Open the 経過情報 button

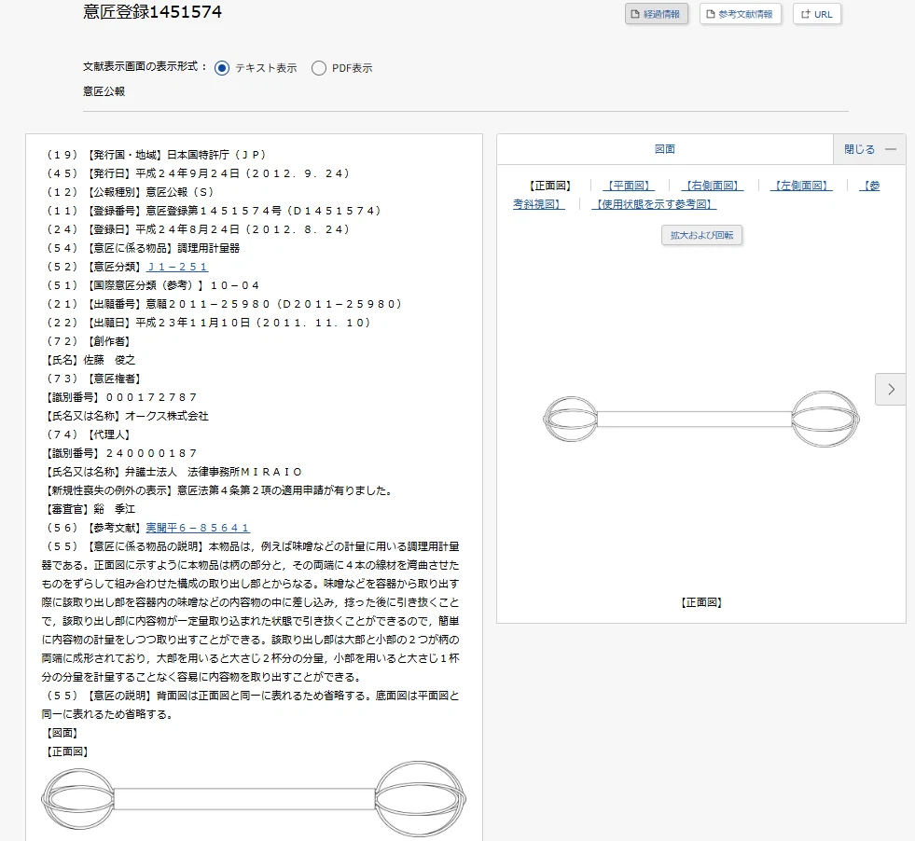[x=656, y=14]
